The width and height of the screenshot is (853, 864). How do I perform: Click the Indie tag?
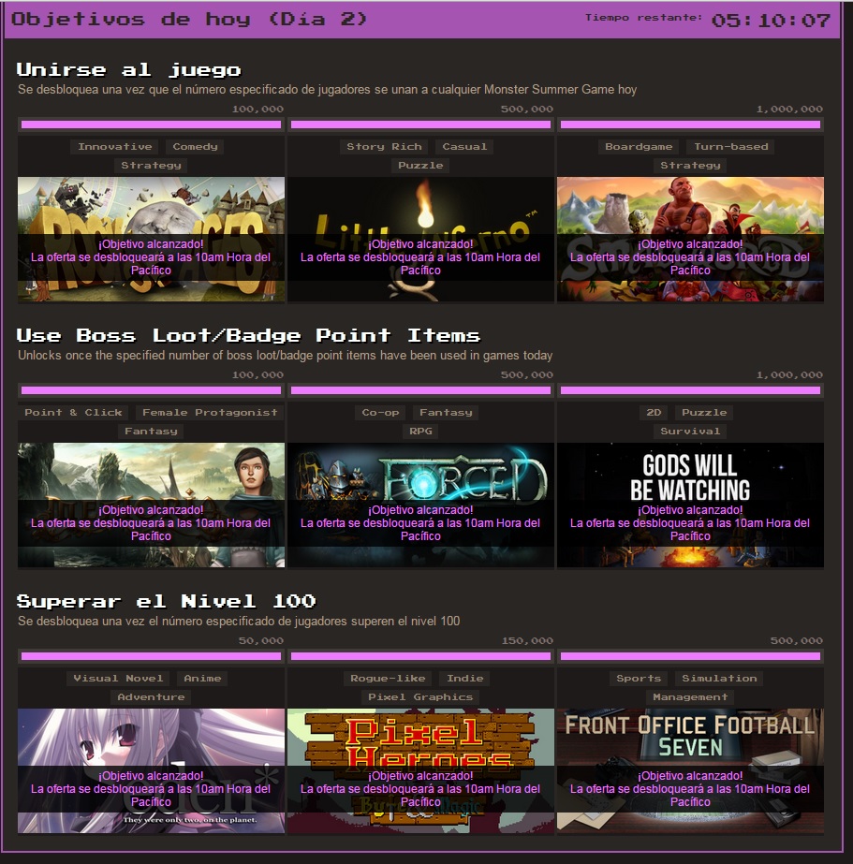click(x=464, y=679)
